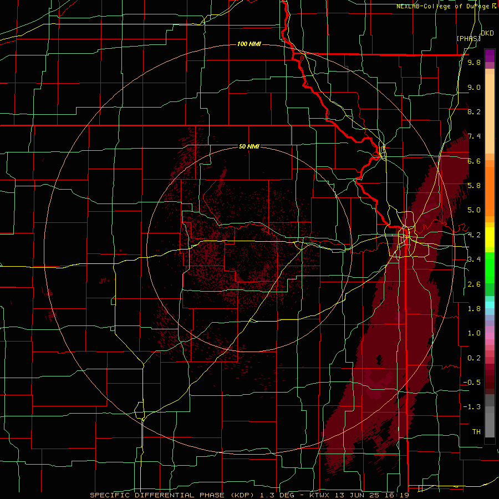Click the 6.6 value on the color scale
499x499 pixels.
(474, 161)
